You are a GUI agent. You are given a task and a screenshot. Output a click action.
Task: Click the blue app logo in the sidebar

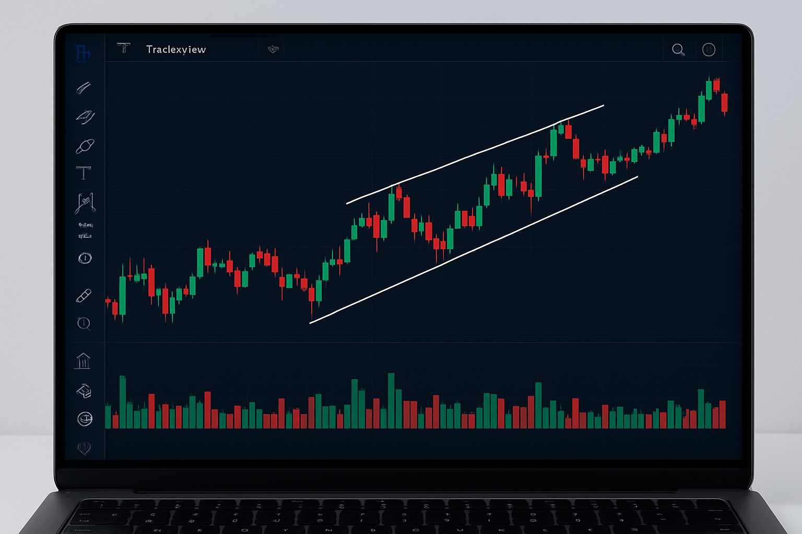83,53
